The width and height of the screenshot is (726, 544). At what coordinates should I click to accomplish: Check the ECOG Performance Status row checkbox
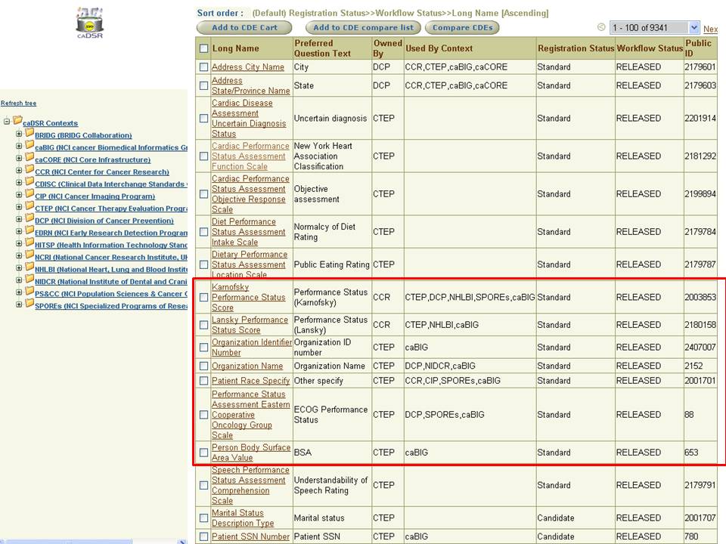pyautogui.click(x=203, y=415)
